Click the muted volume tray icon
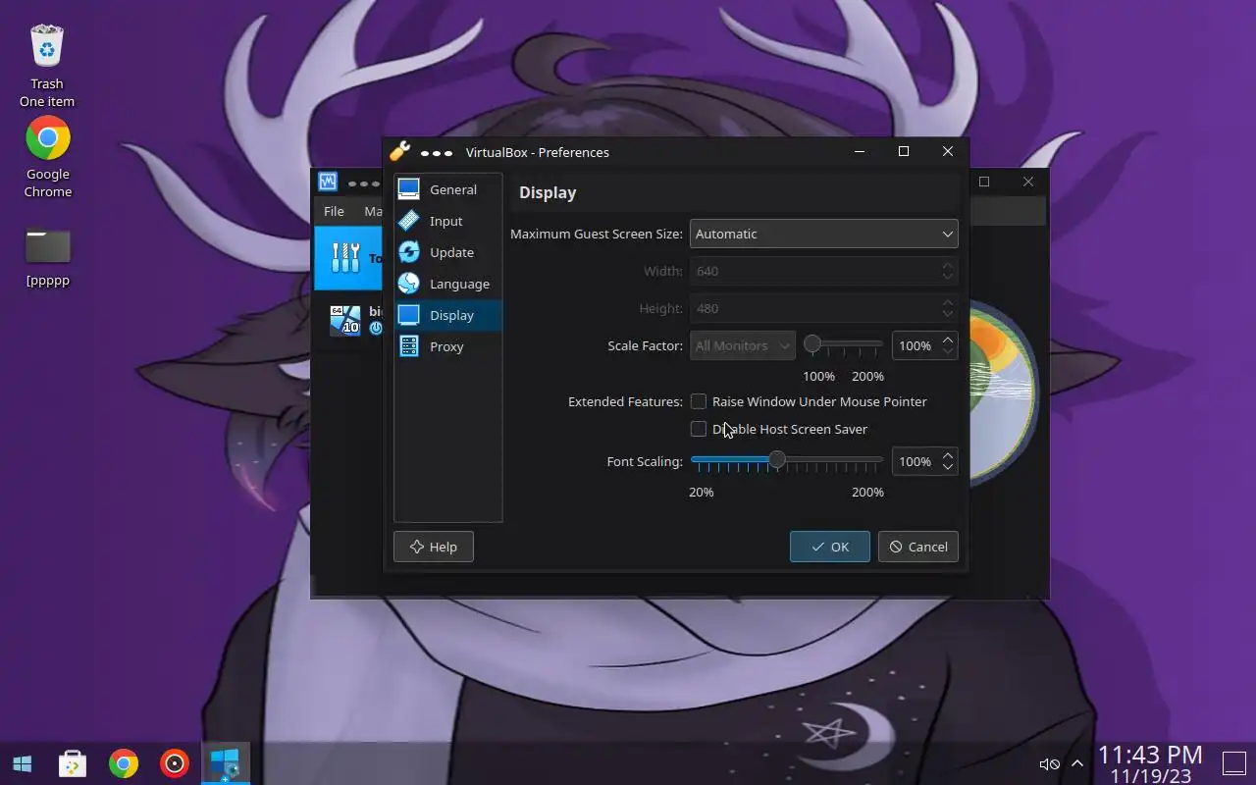Screen dimensions: 1256x785 click(1049, 763)
